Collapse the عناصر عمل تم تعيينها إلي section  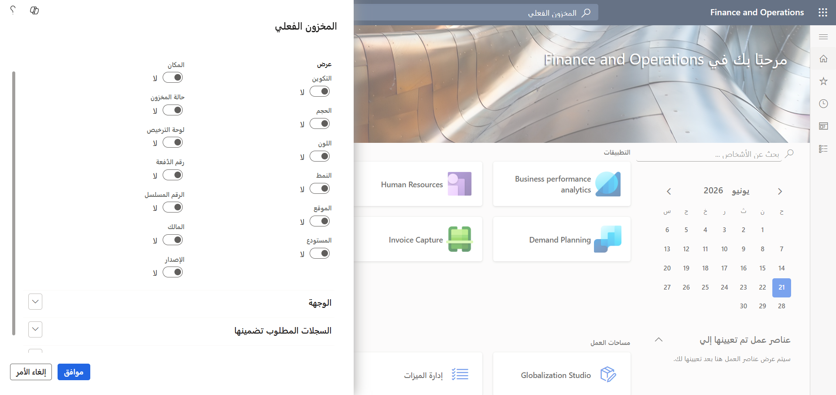pyautogui.click(x=659, y=340)
